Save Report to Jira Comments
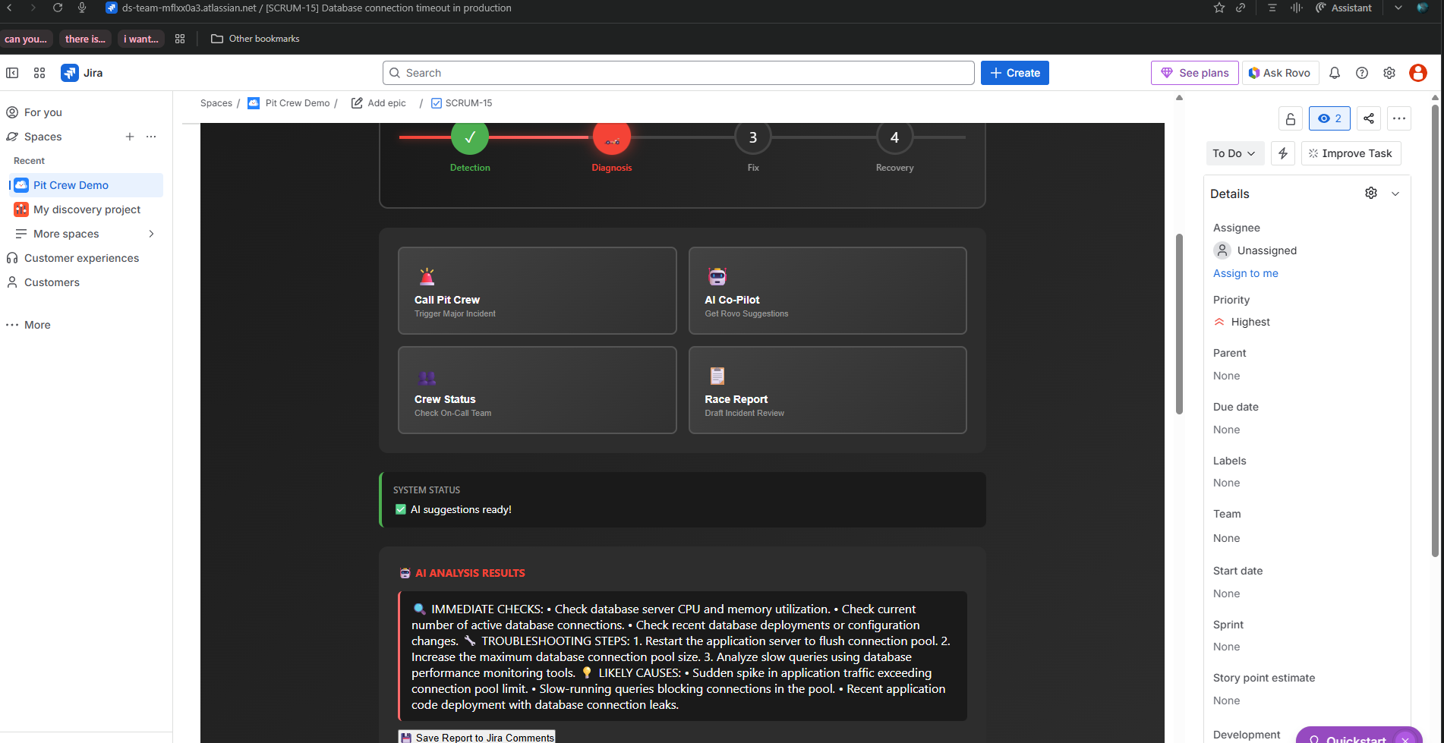This screenshot has width=1444, height=743. 477,737
